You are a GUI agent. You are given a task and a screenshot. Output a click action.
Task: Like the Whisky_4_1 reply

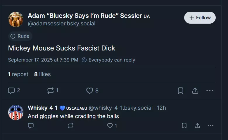pos(110,125)
